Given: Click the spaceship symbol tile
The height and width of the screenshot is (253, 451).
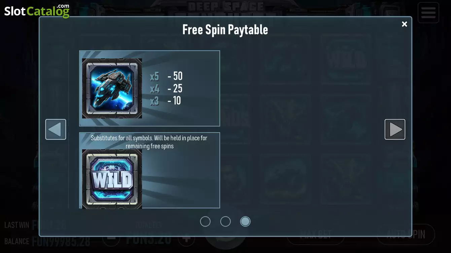Looking at the screenshot, I should click(x=112, y=88).
